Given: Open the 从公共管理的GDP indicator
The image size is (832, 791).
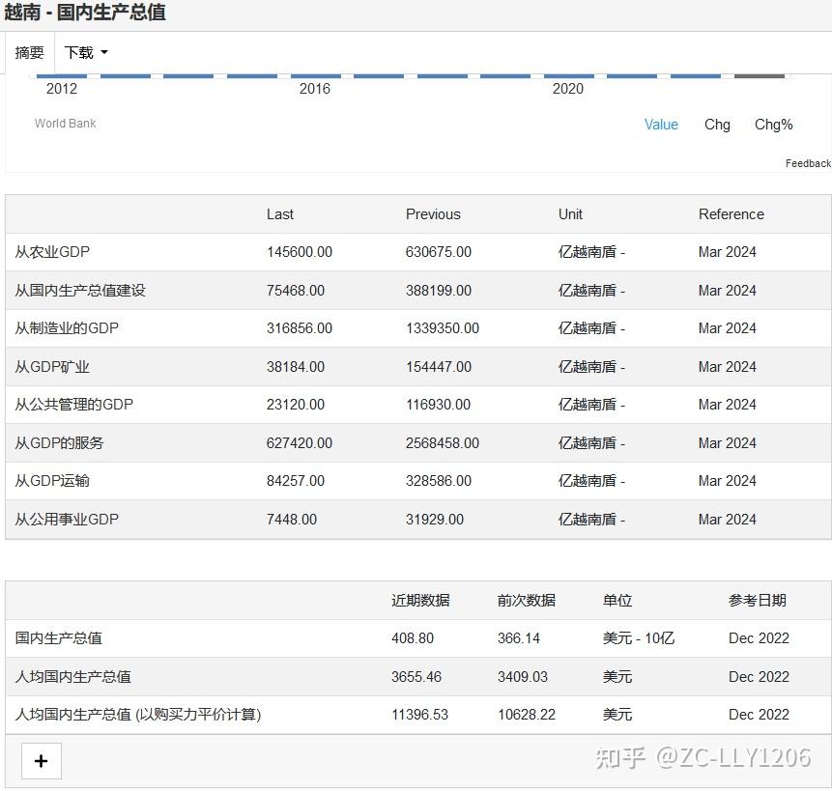Looking at the screenshot, I should [x=73, y=405].
